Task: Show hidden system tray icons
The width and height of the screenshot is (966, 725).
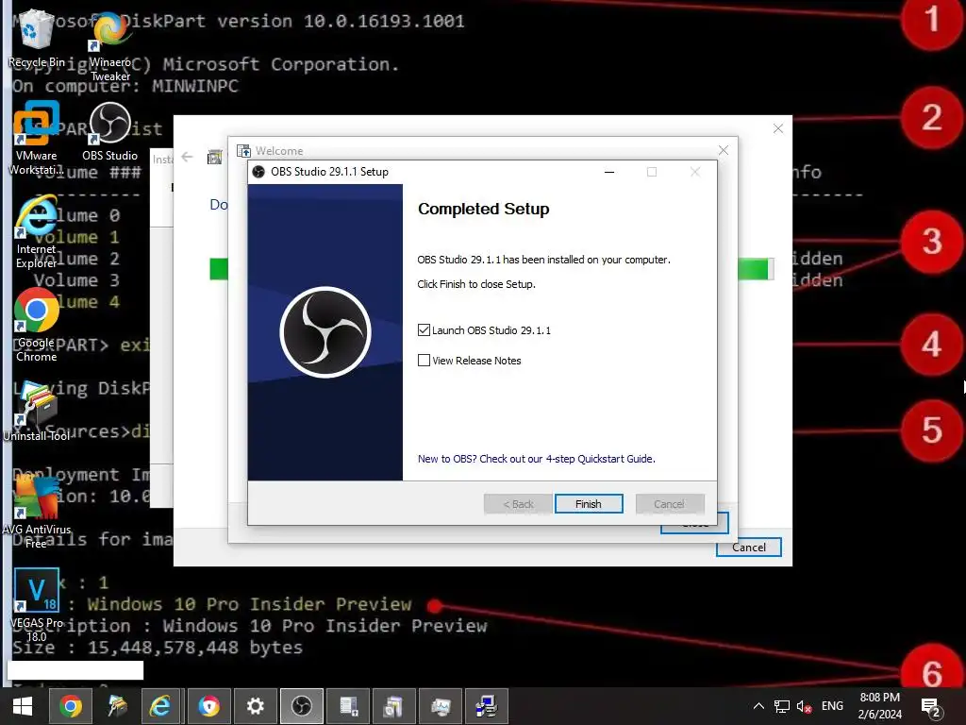Action: (758, 706)
